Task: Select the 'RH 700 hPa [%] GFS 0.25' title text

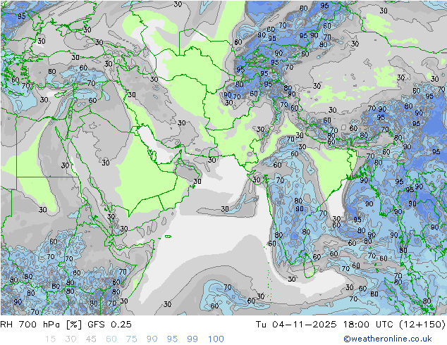Action: pyautogui.click(x=66, y=324)
